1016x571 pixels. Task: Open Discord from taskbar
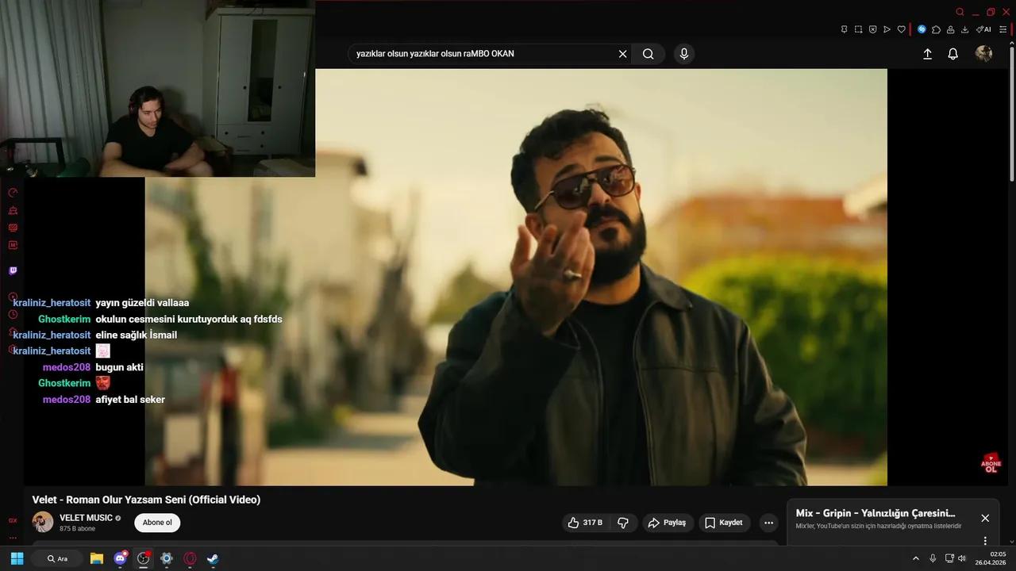(120, 558)
